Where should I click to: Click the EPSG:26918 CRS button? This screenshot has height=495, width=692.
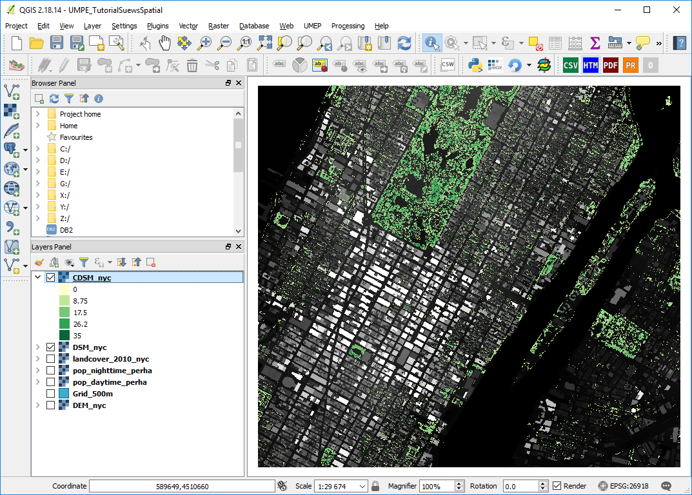coord(623,486)
